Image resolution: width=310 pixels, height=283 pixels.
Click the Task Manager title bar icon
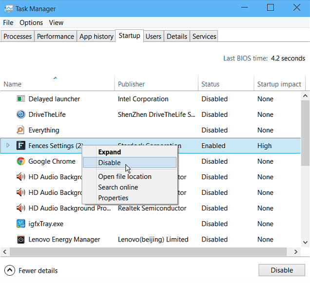8,9
